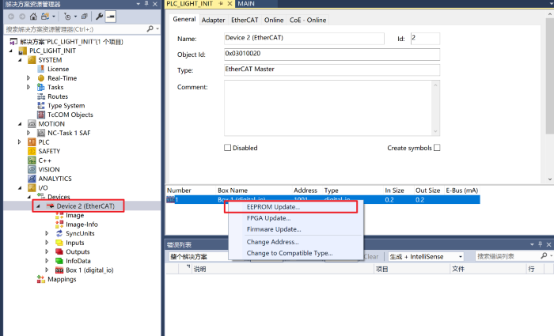Click the Outputs red folder icon
This screenshot has width=554, height=336.
point(59,251)
